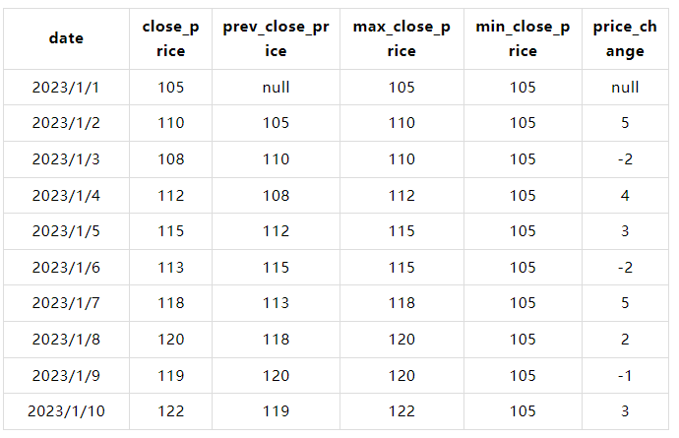Select max_close_price cell for 2023/1/6
Screen dimensions: 679x438
(401, 267)
